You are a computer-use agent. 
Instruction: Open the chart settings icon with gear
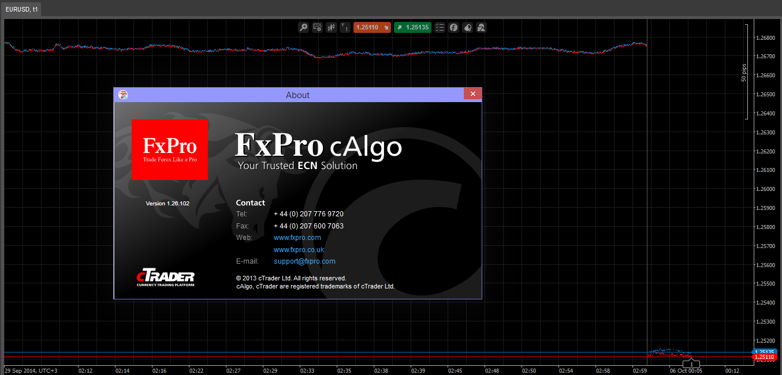(x=317, y=27)
